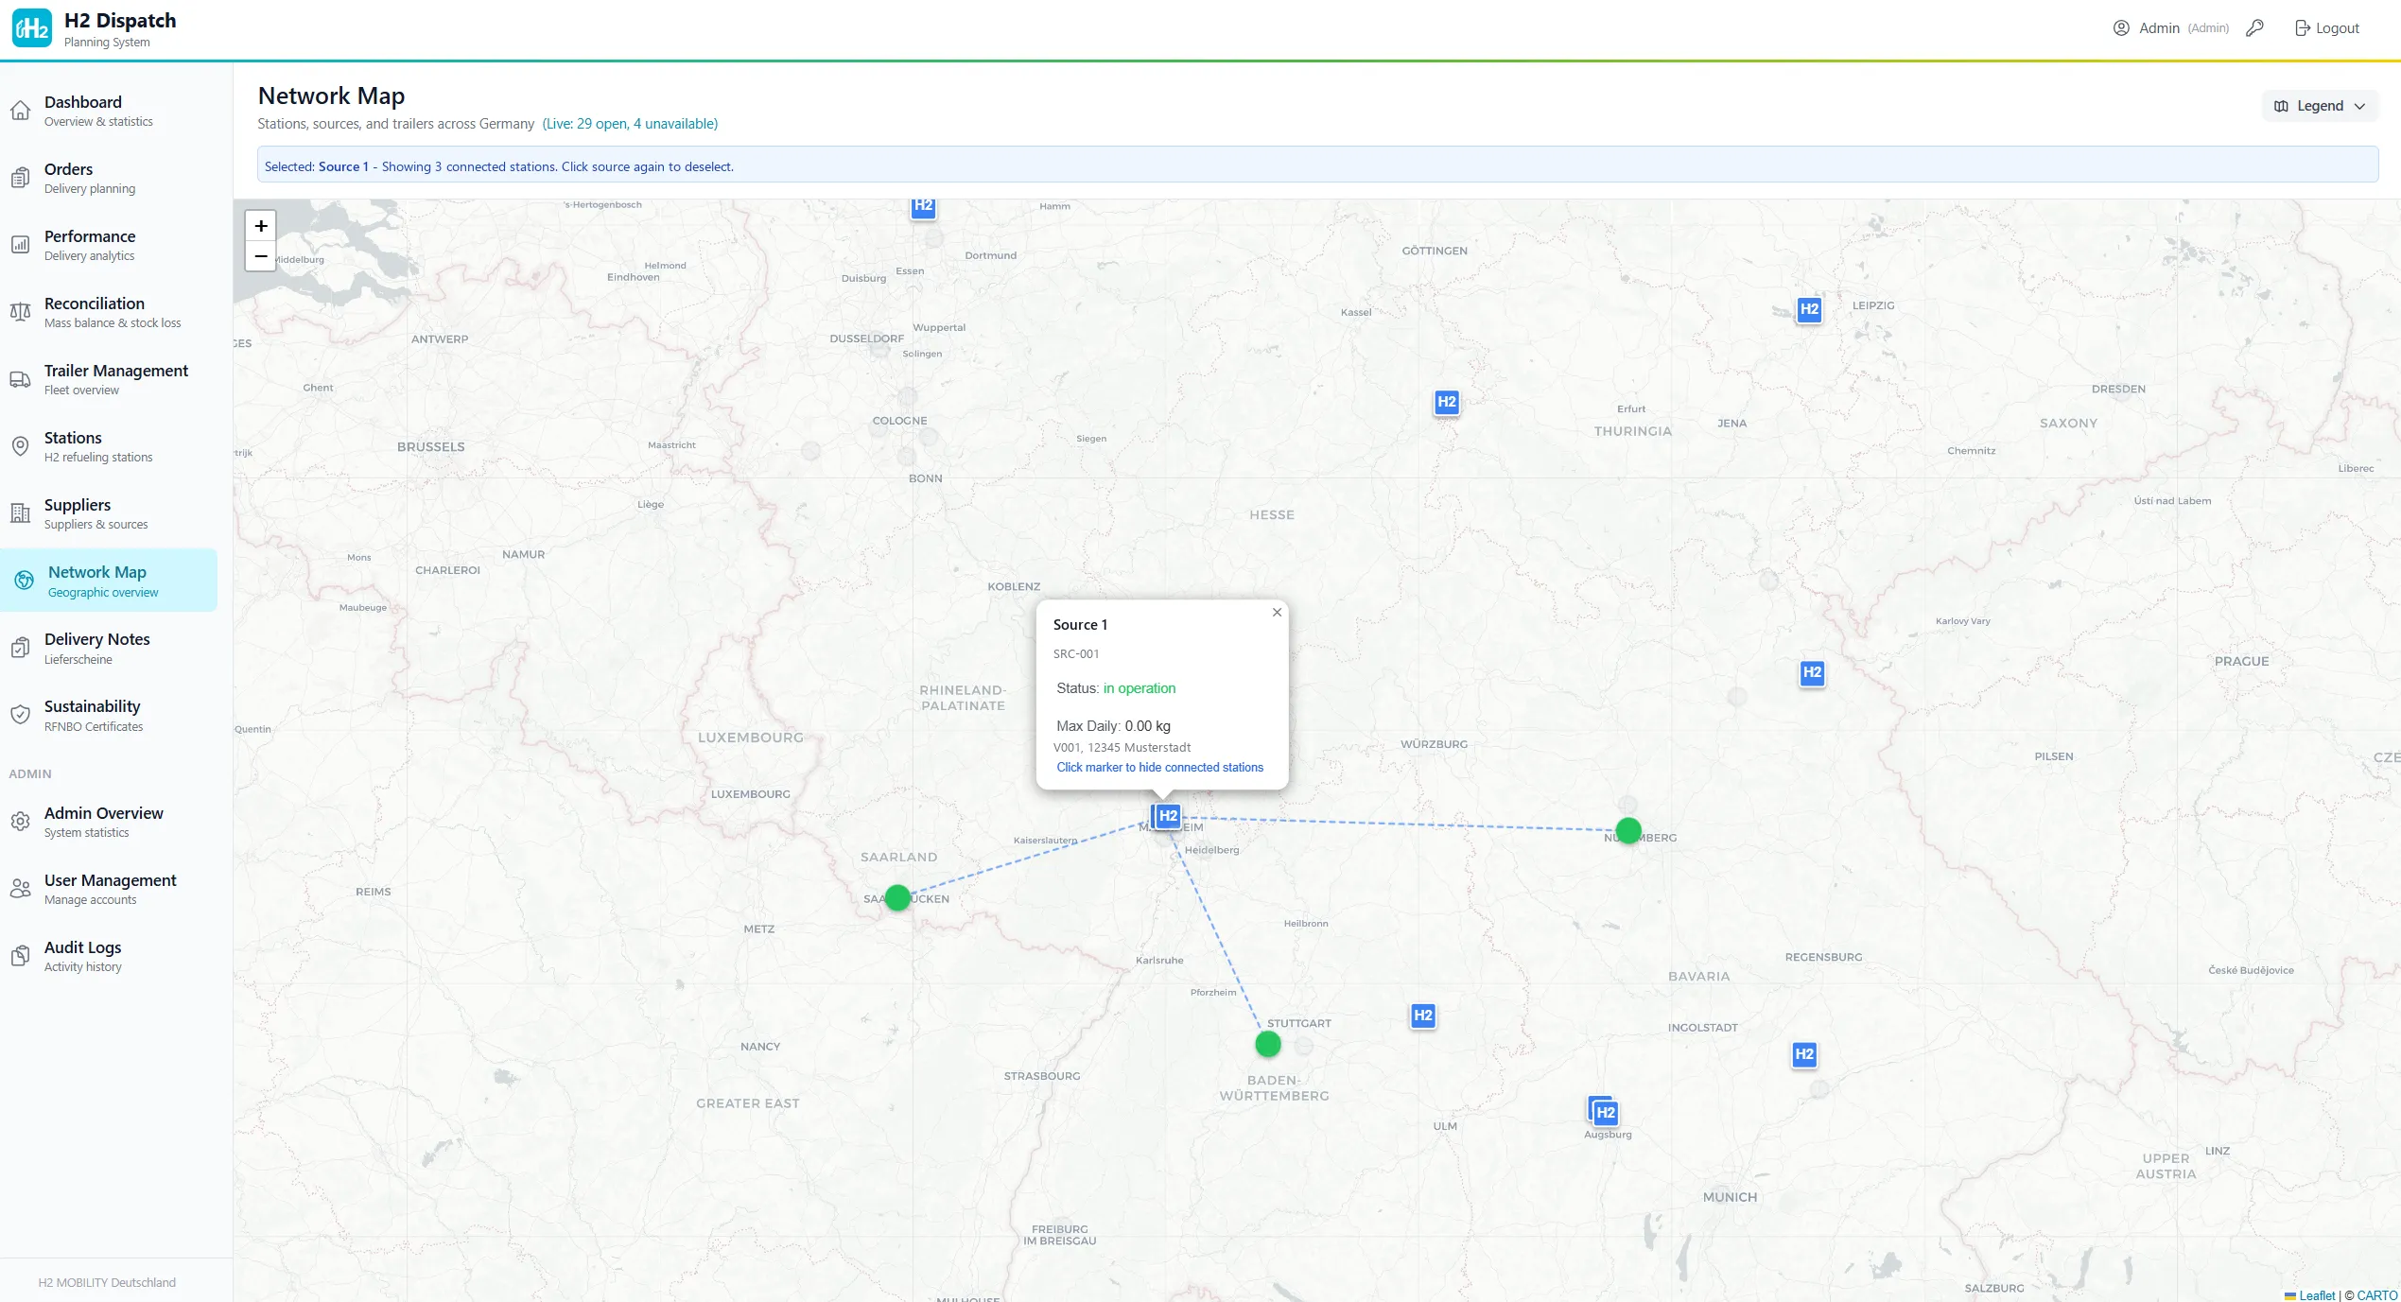The height and width of the screenshot is (1302, 2401).
Task: Select H2 source marker at Augsburg
Action: pyautogui.click(x=1606, y=1113)
